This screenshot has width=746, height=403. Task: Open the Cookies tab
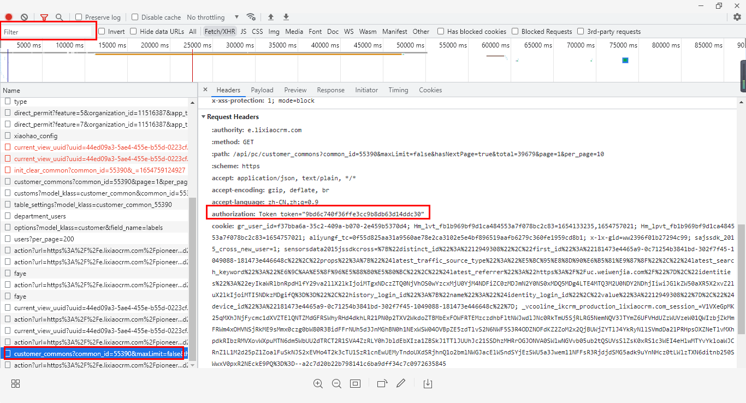[x=430, y=90]
